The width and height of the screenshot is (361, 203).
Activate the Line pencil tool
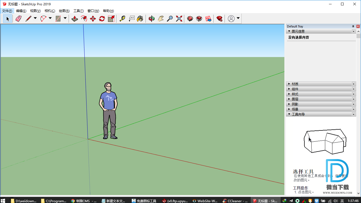pyautogui.click(x=28, y=19)
